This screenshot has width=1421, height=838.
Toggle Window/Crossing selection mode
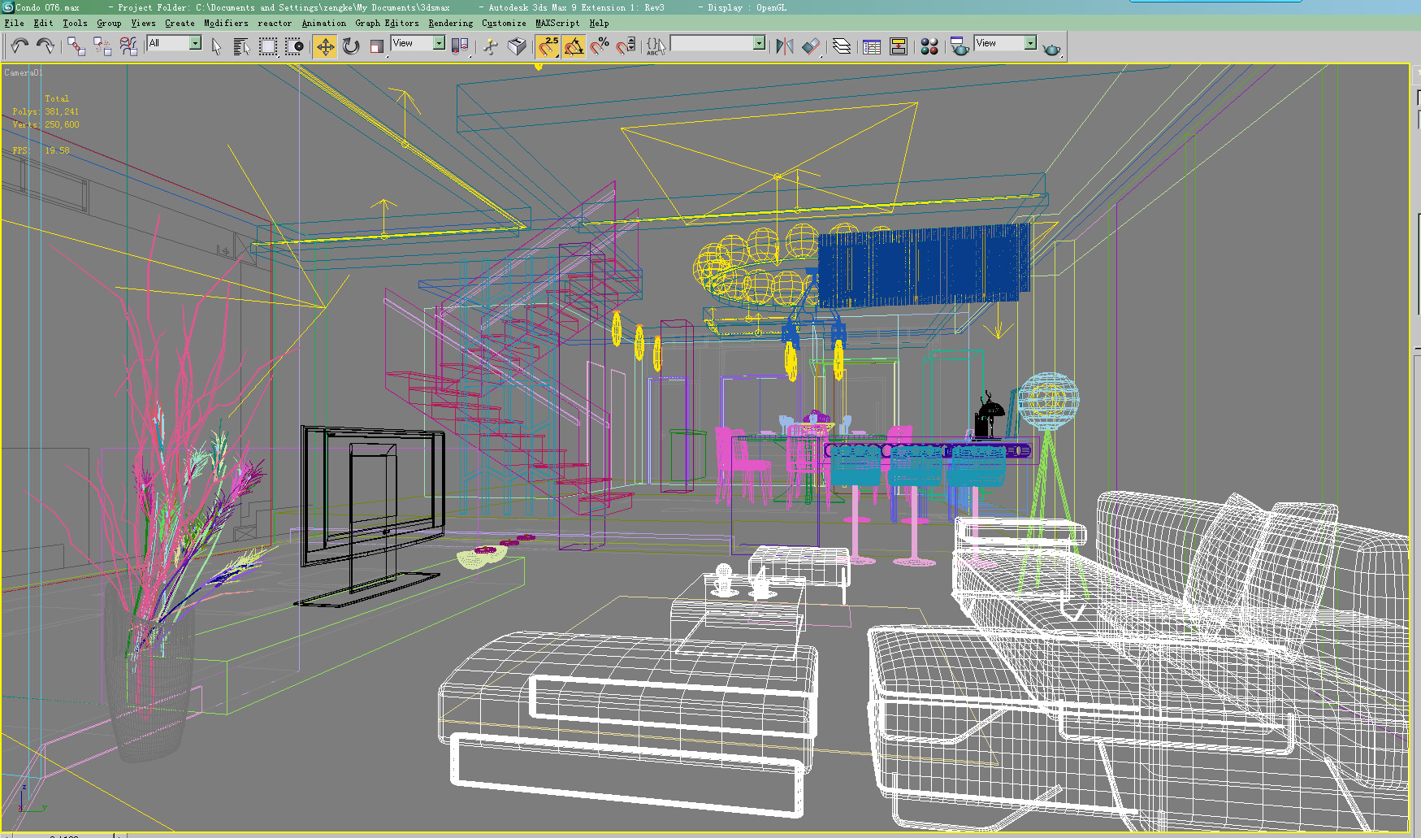click(294, 46)
